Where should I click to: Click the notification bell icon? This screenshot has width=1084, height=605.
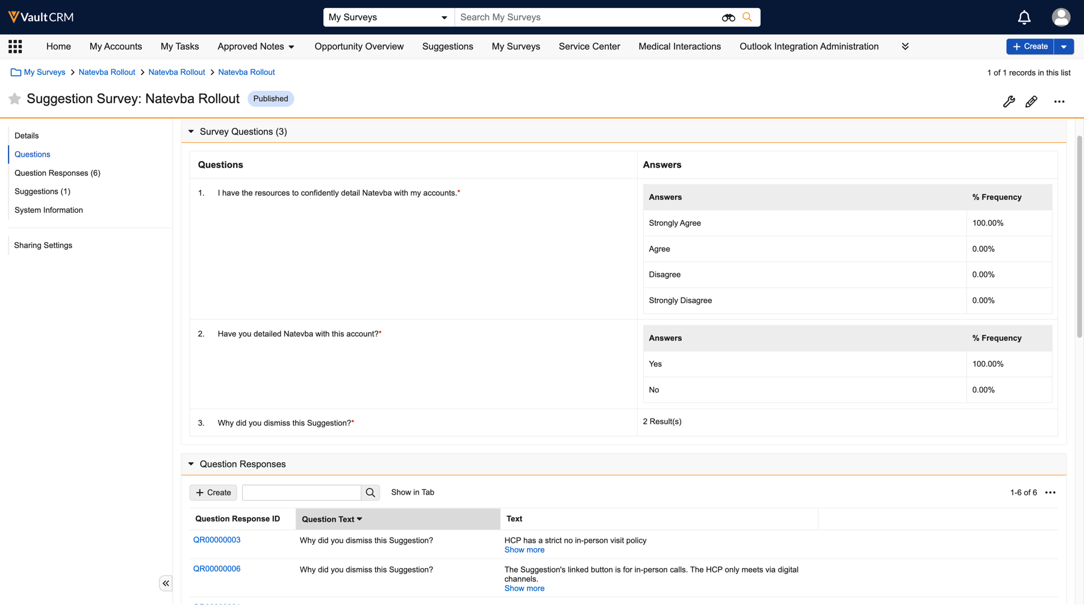tap(1024, 17)
